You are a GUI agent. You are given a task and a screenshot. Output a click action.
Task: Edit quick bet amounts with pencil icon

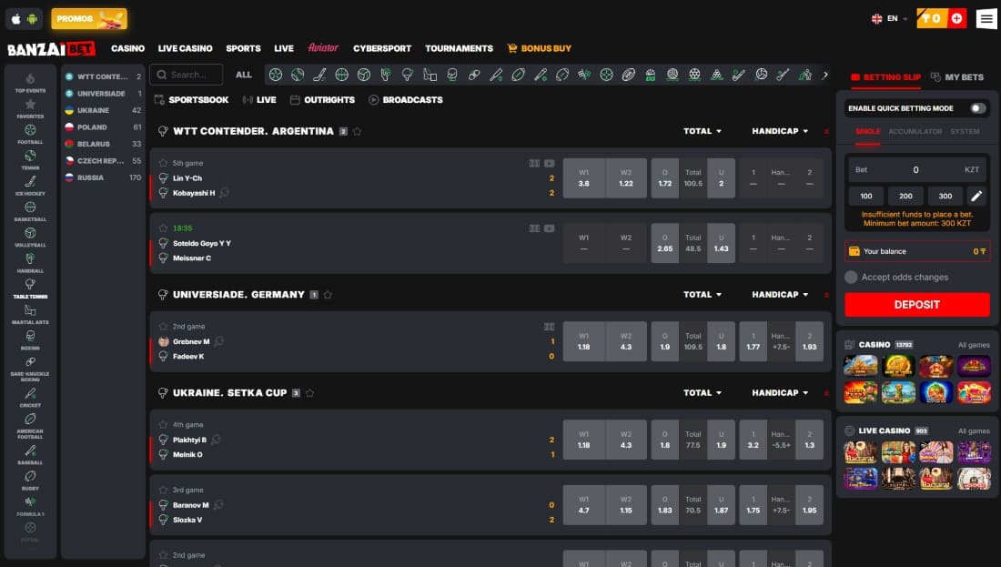976,196
